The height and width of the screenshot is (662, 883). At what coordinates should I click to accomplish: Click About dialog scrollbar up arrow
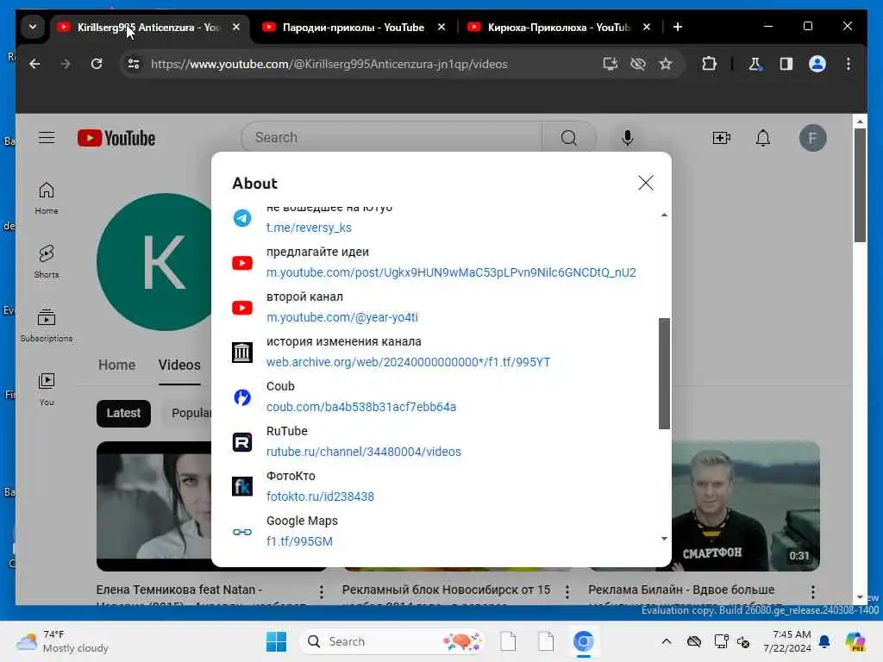665,215
